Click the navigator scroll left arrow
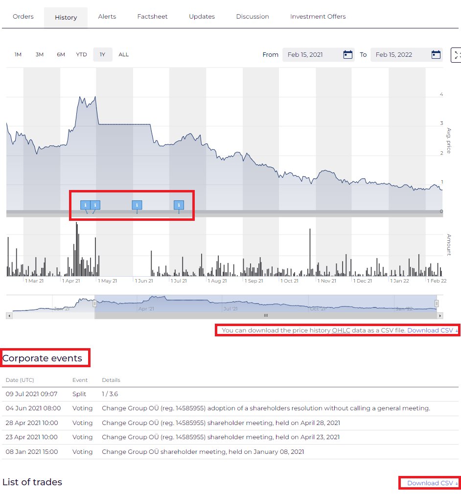 pos(9,316)
